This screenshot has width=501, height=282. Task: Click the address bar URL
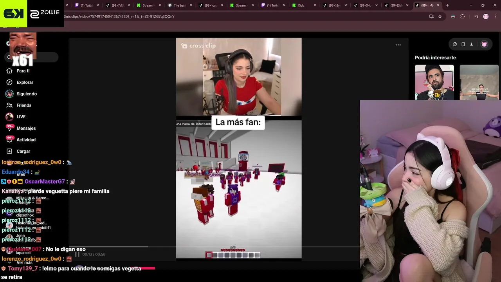click(x=119, y=16)
